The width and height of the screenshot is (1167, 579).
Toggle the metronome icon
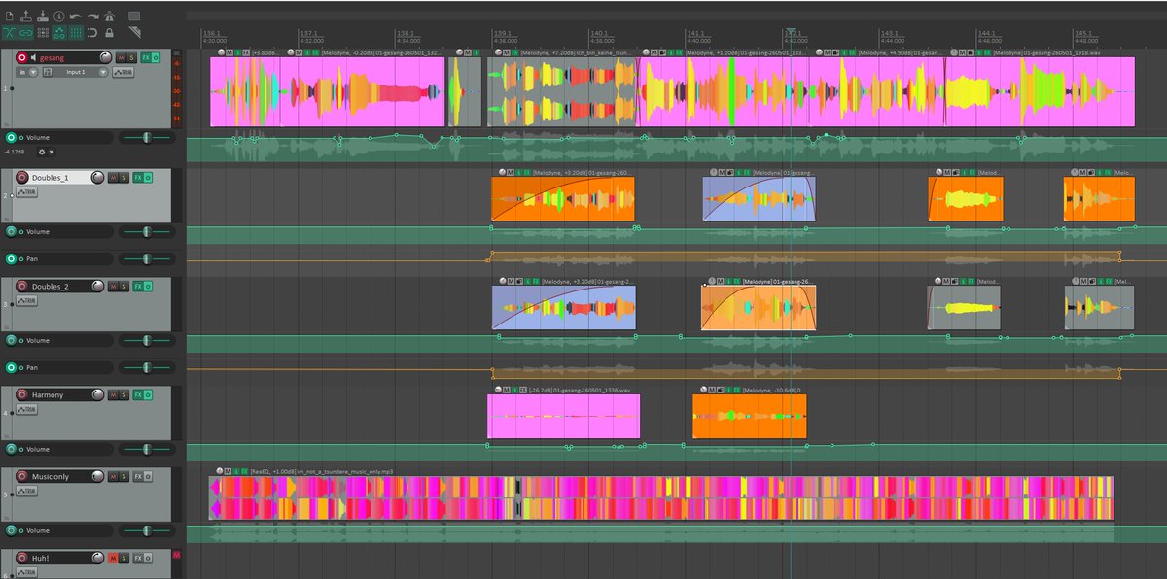(109, 17)
